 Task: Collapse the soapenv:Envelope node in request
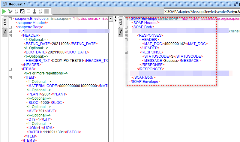click(10, 19)
